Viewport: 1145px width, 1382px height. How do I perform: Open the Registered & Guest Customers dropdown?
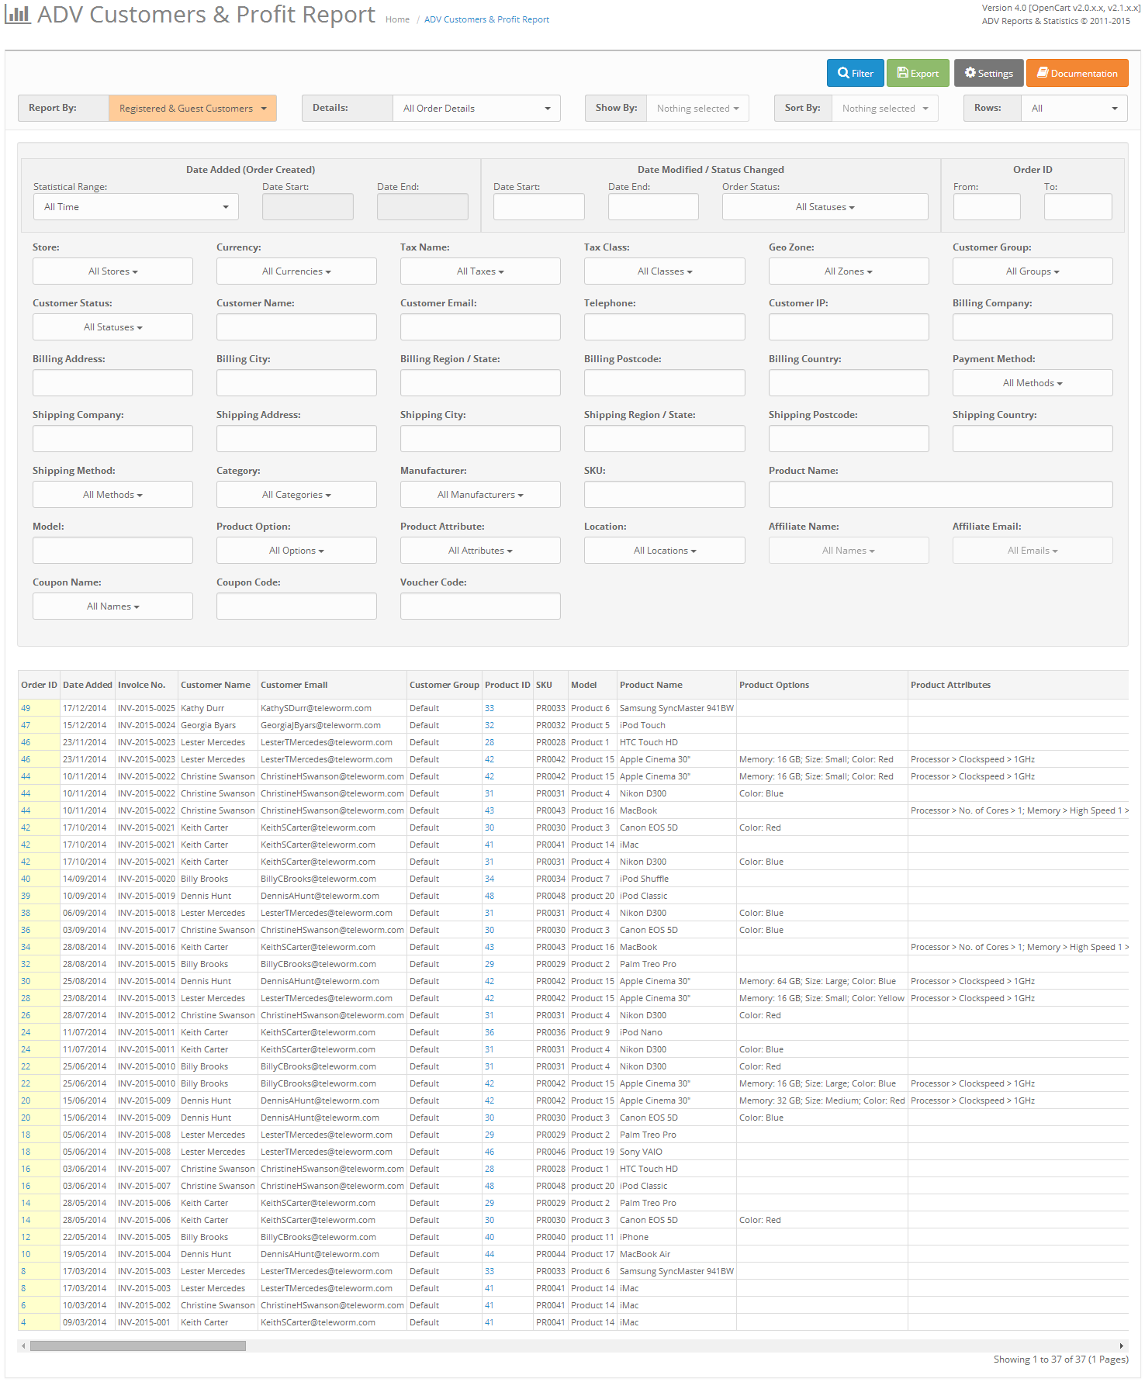[192, 109]
